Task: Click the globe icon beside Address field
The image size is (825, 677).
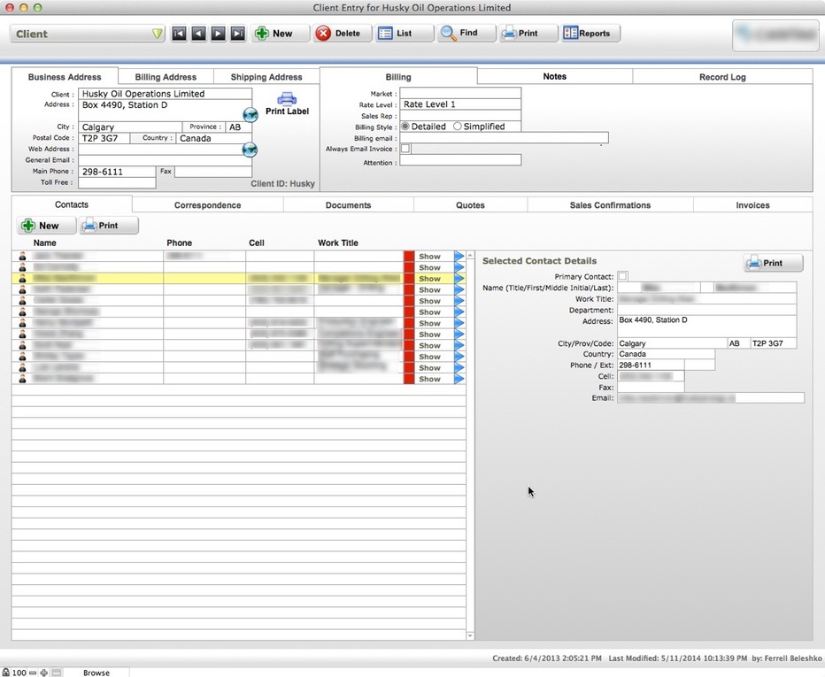Action: (x=250, y=115)
